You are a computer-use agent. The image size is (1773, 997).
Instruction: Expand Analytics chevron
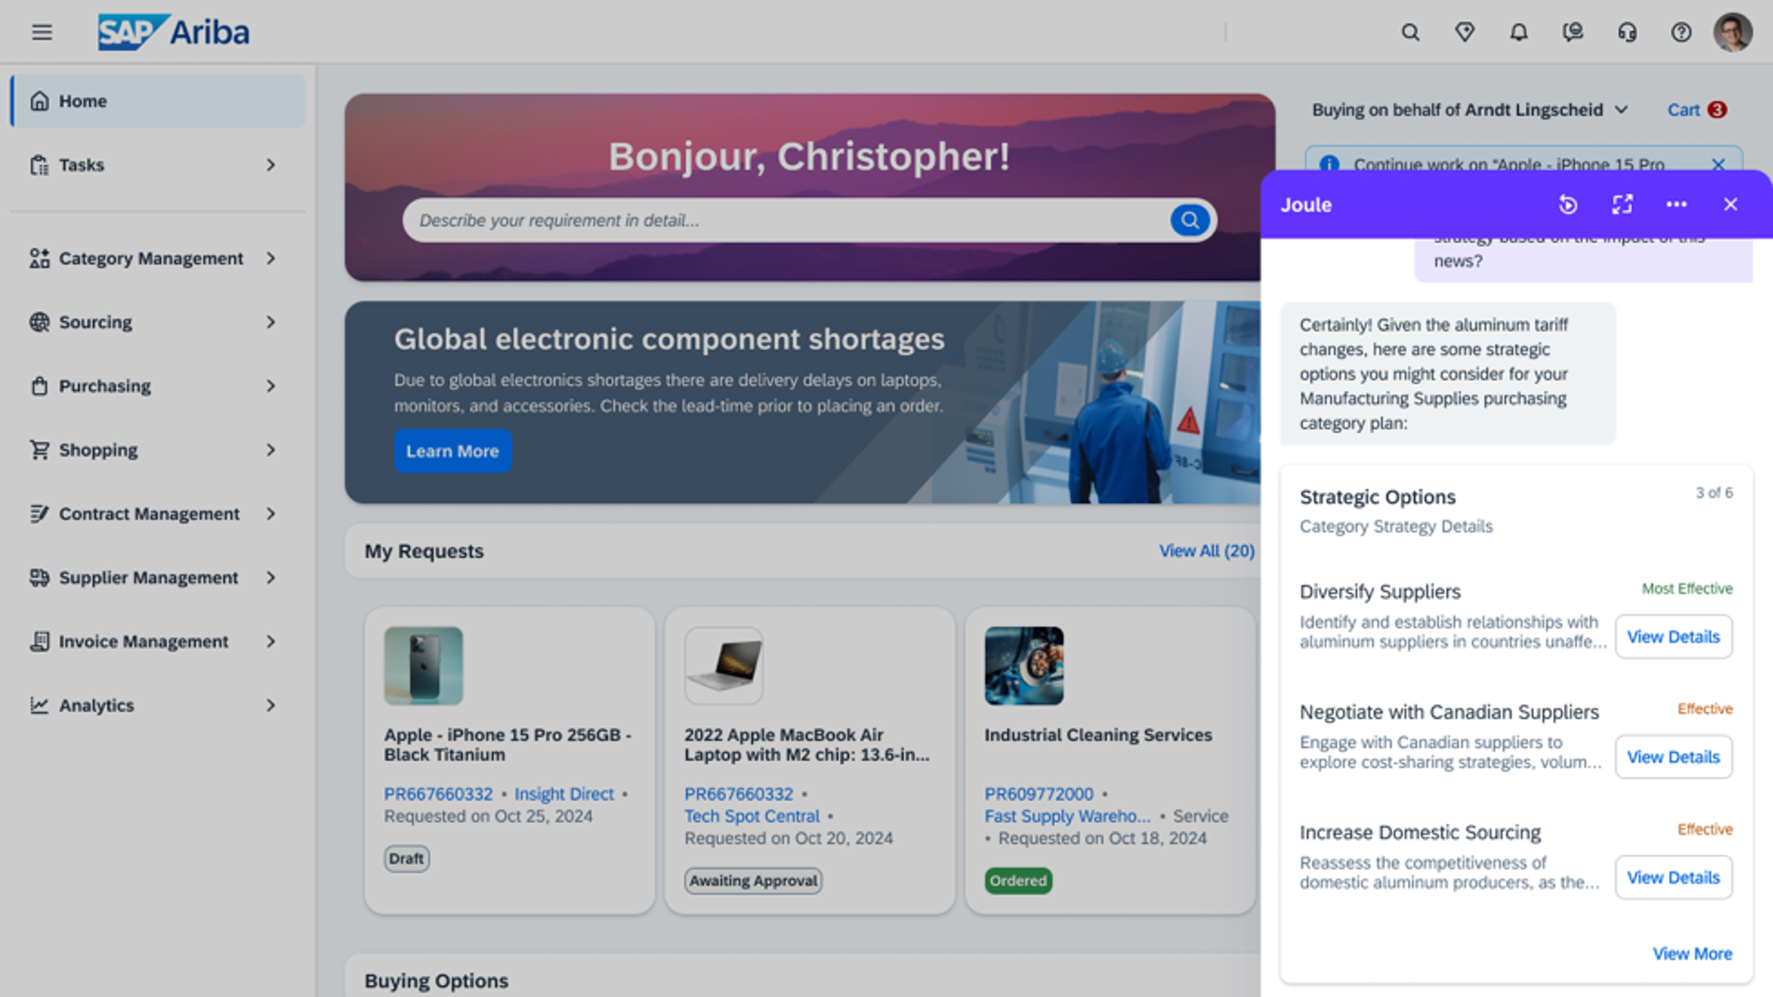(271, 705)
